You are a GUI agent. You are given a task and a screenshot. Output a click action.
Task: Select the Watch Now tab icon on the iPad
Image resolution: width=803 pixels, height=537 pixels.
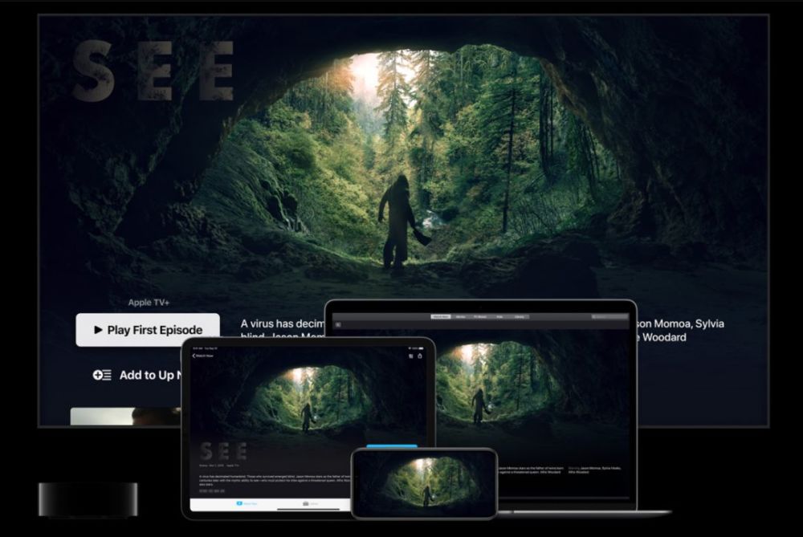coord(239,503)
